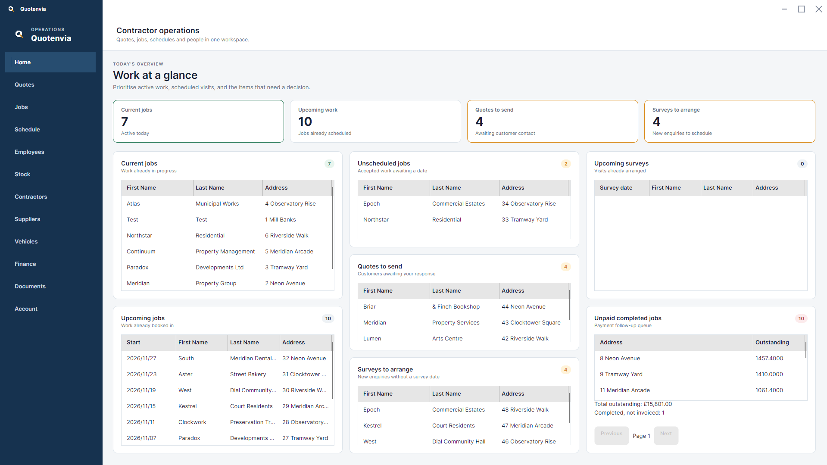
Task: Click the Quotes to send table scrollbar
Action: 569,305
